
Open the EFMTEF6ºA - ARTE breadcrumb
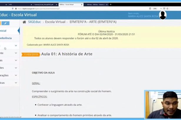(x=93, y=22)
